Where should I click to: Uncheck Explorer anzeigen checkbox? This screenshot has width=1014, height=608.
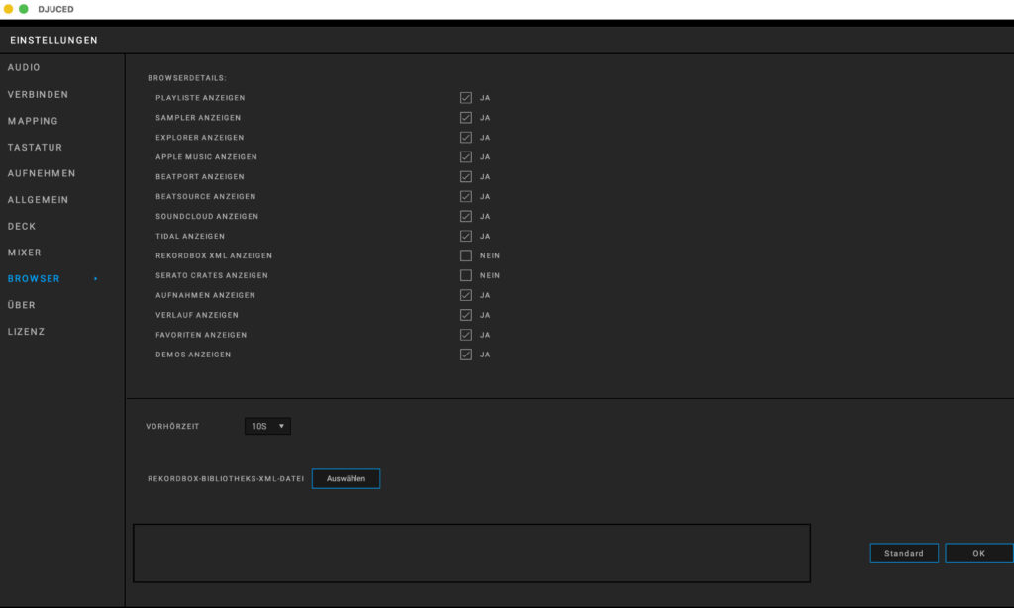point(466,137)
